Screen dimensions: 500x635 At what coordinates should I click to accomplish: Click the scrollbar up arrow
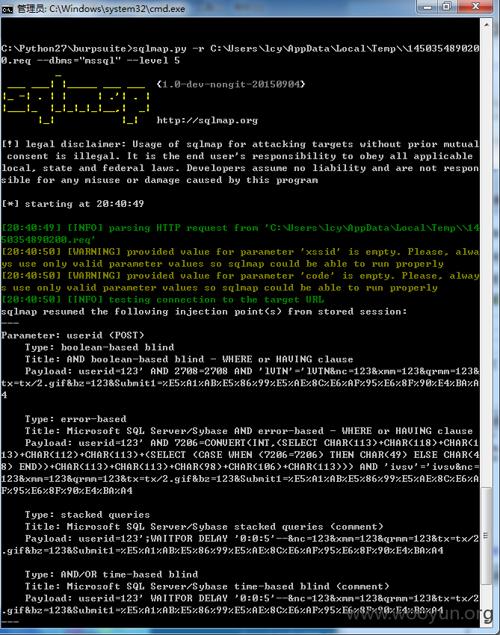click(x=487, y=25)
